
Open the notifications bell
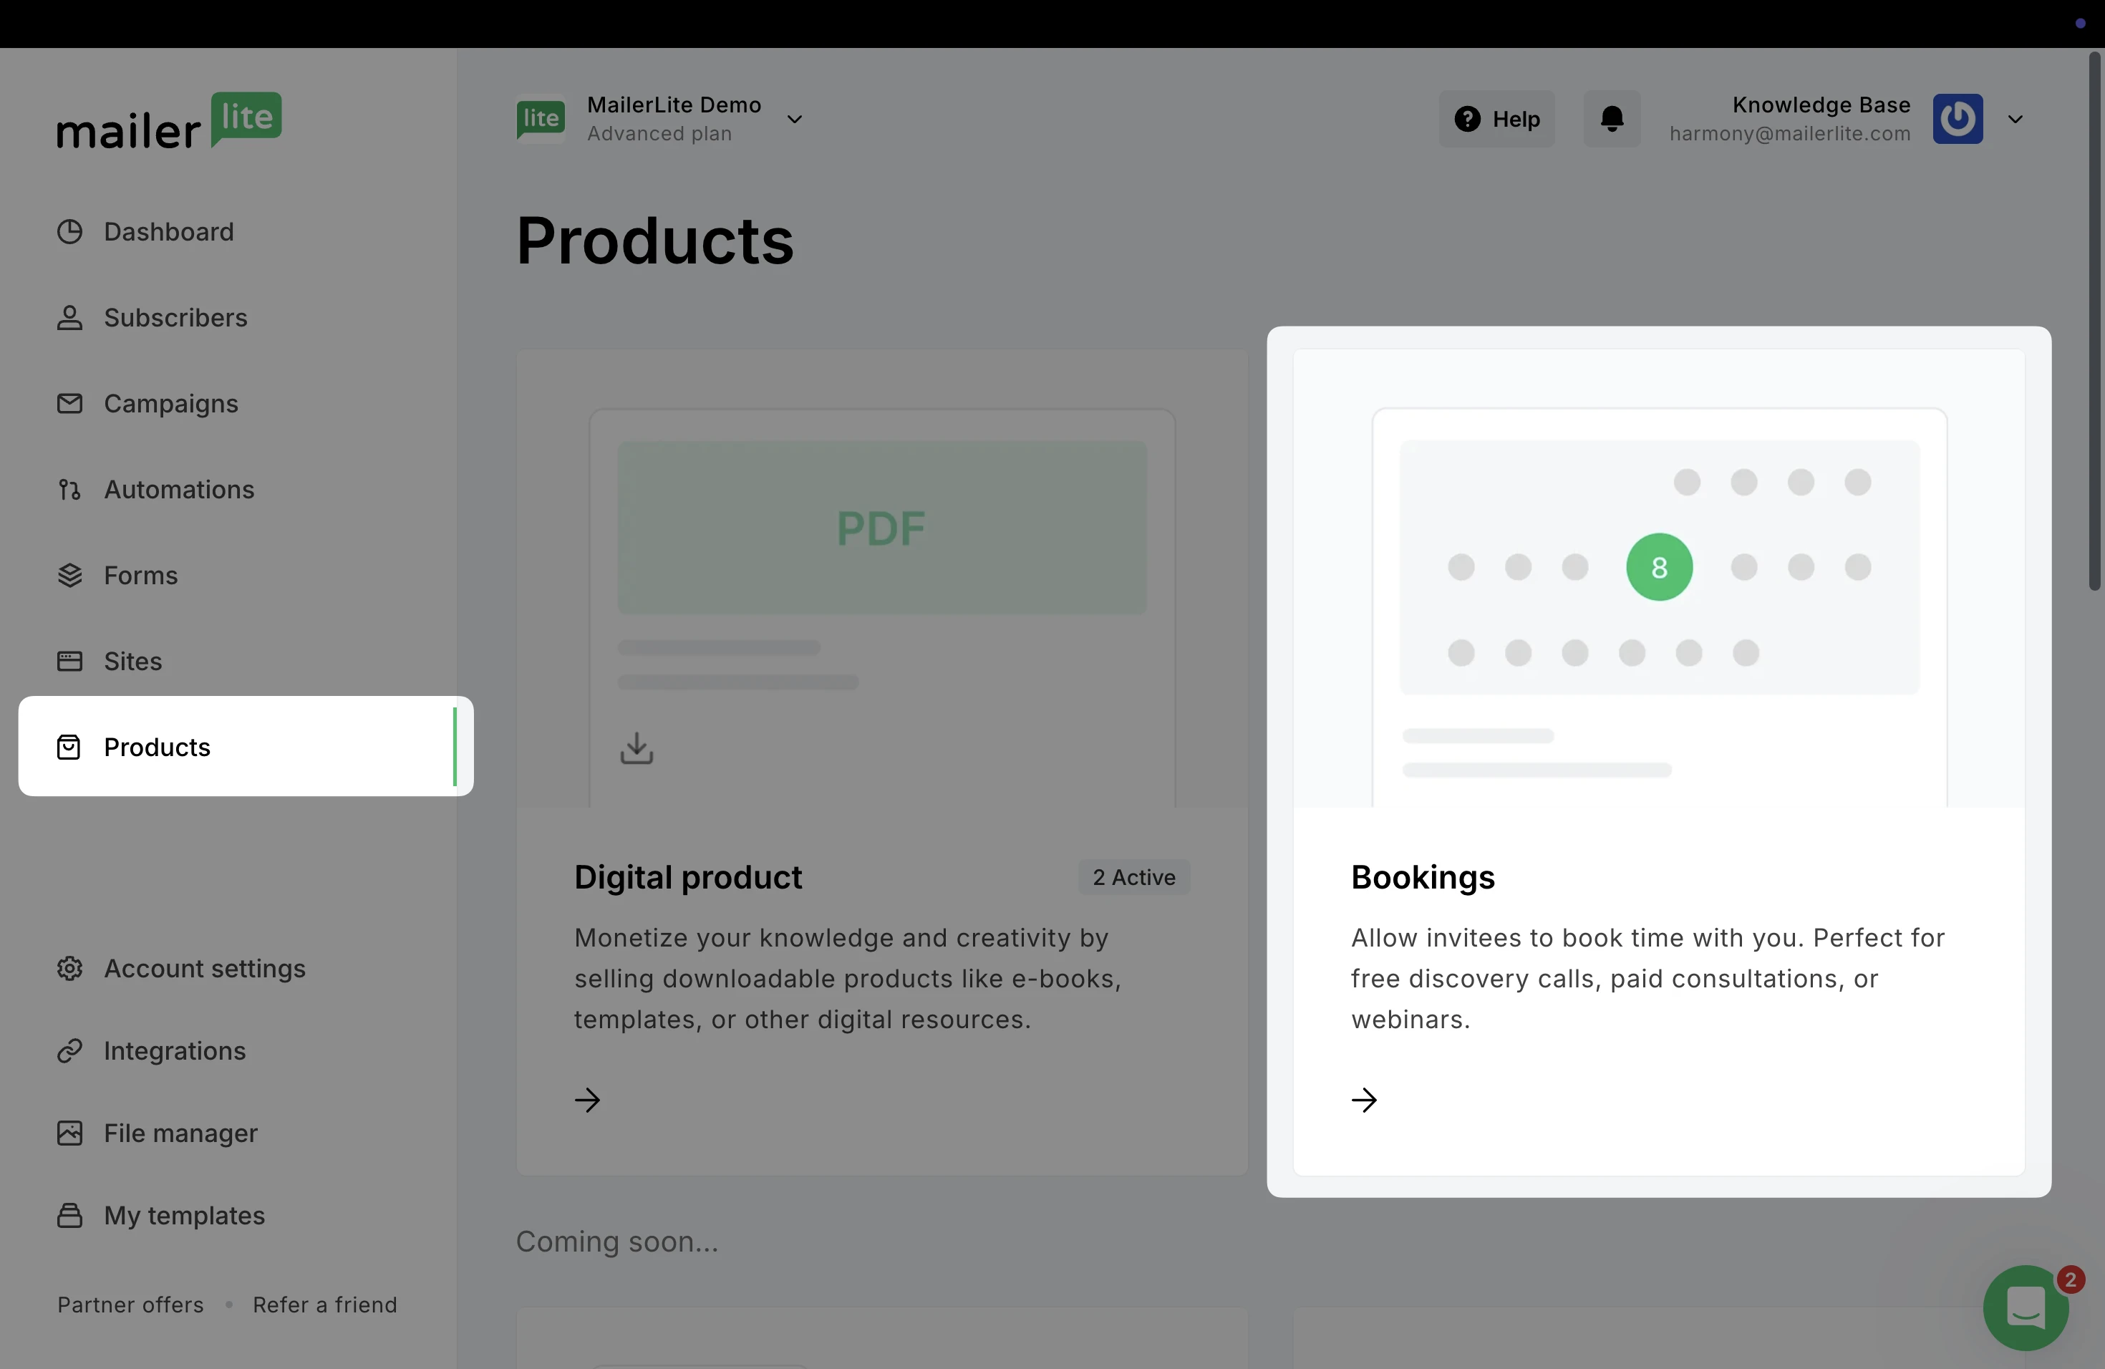[1612, 119]
